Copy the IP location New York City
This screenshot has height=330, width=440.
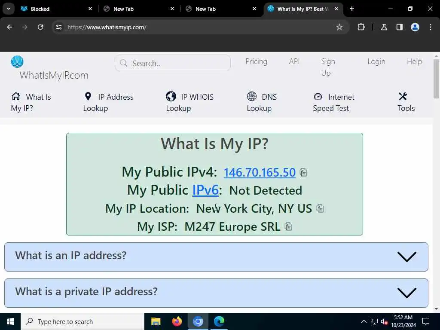[x=320, y=208]
